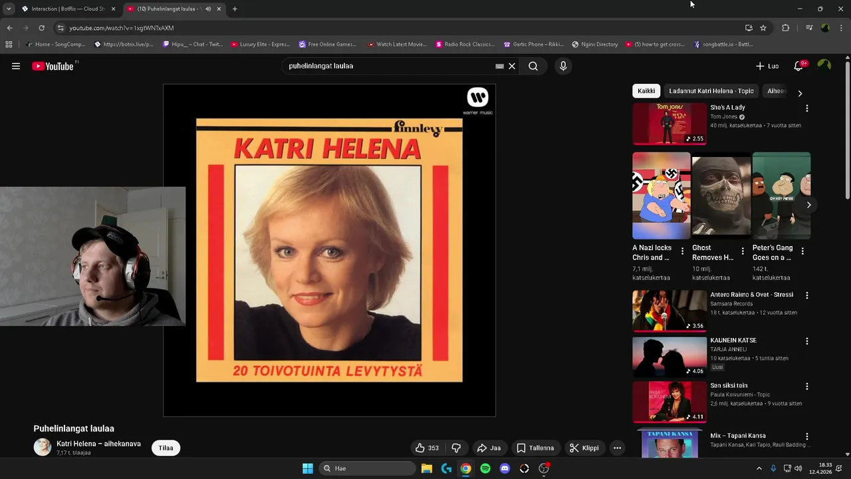Open Chrome extensions puzzle icon

pos(785,28)
